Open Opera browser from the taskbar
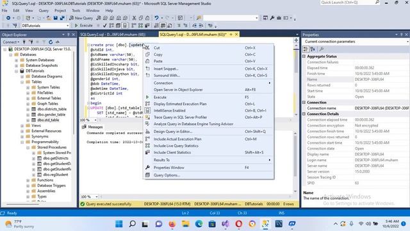Screen dimensions: 410x231 [x=239, y=224]
